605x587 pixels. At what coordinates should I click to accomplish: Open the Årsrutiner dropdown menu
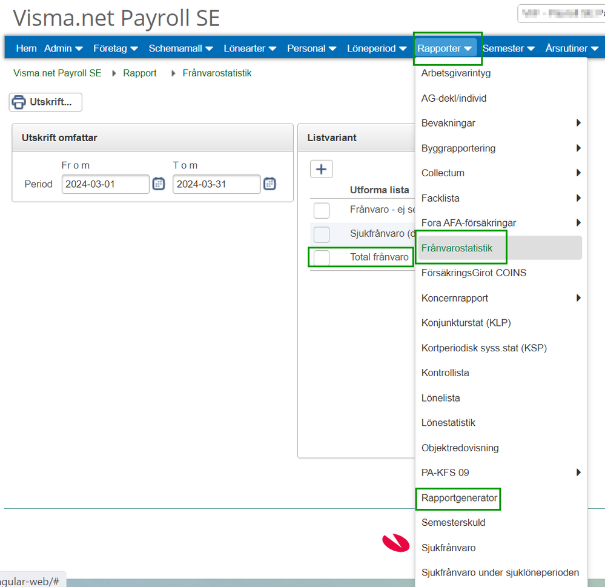pyautogui.click(x=572, y=48)
